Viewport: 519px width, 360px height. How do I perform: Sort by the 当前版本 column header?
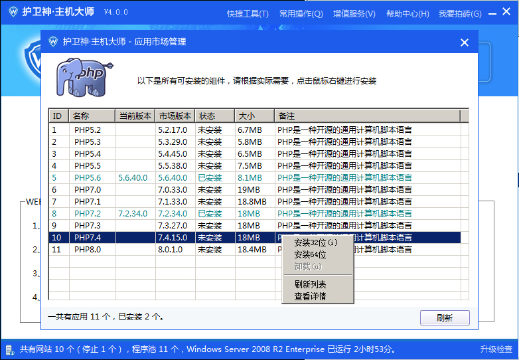135,116
